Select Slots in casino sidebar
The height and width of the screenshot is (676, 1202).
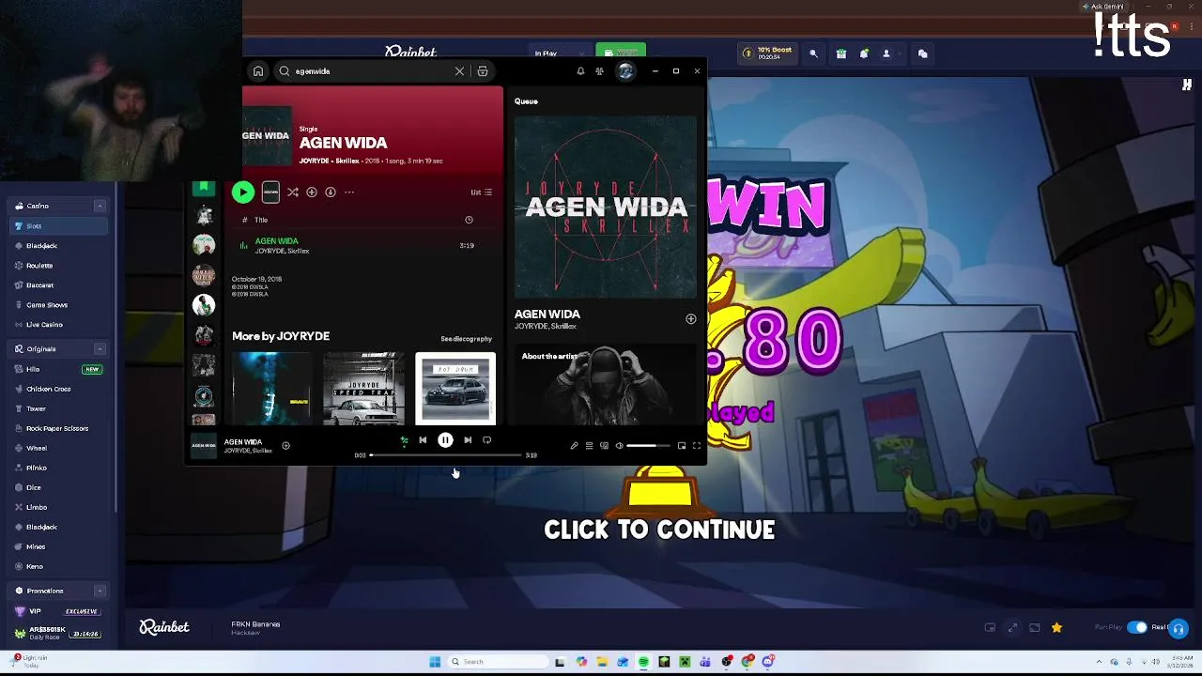point(58,226)
